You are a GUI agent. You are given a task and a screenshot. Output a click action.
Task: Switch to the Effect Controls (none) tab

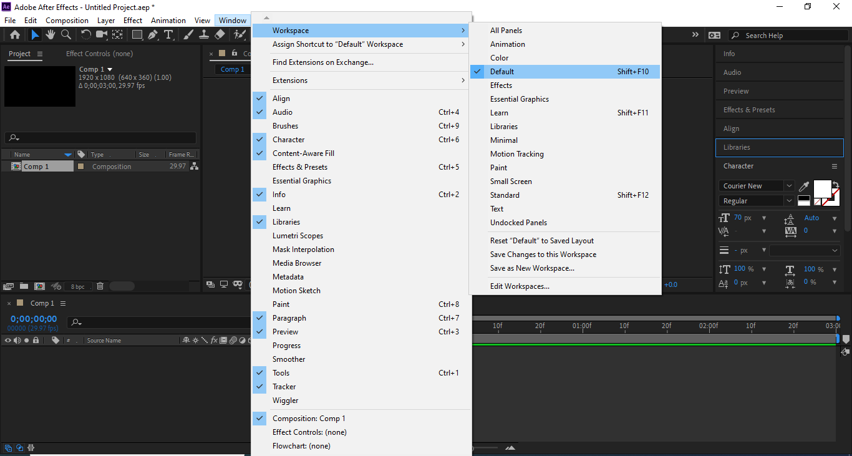(99, 54)
